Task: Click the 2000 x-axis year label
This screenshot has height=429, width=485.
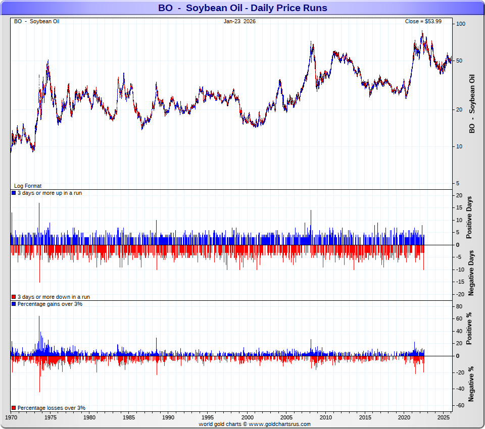Action: tap(247, 417)
